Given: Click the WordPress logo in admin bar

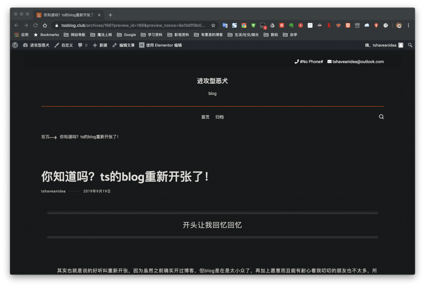Looking at the screenshot, I should (15, 45).
